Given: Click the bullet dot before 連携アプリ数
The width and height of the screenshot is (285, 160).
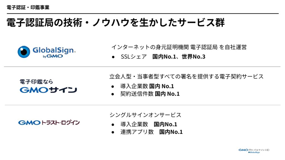Looking at the screenshot, I should point(113,132).
